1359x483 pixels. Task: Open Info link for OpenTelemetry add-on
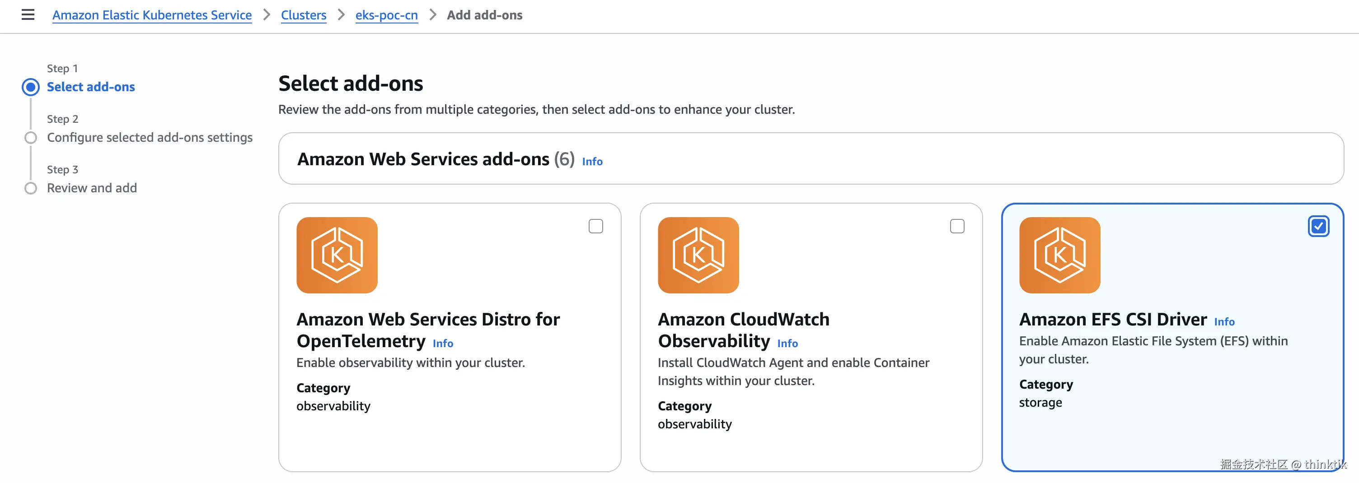click(443, 343)
